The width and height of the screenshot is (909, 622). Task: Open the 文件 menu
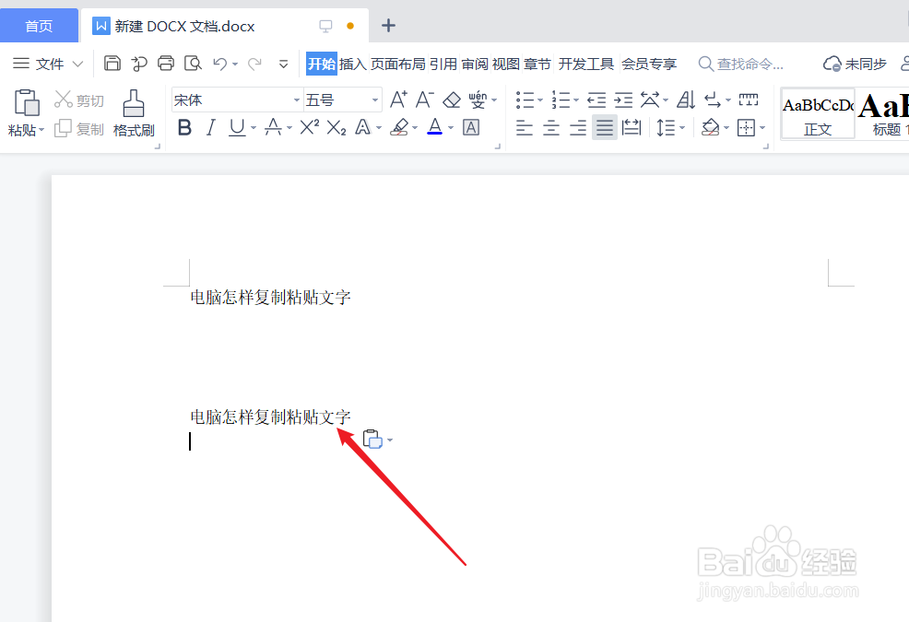pos(48,64)
